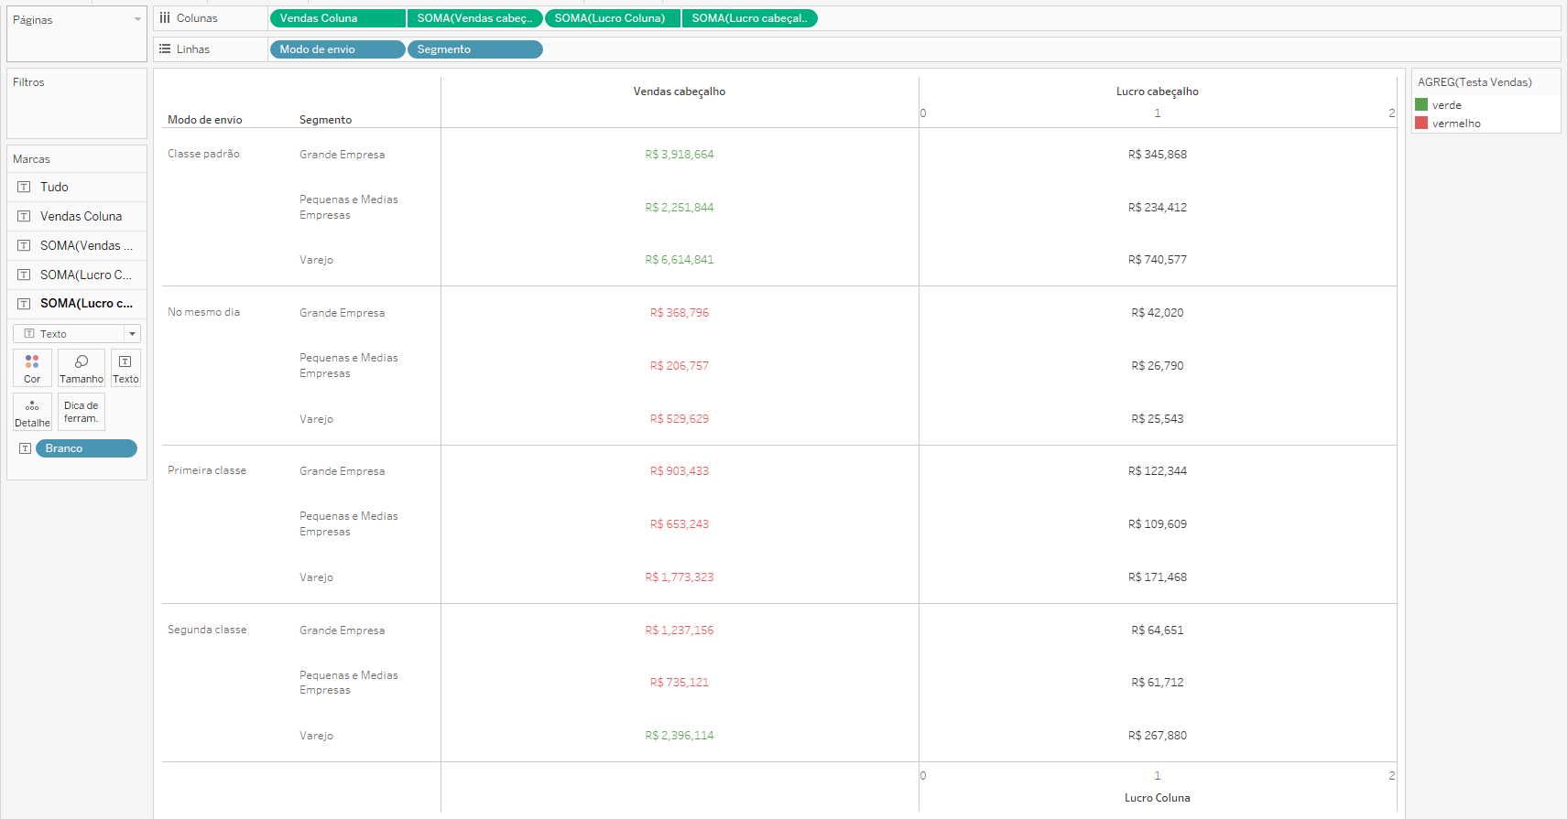Select the SOMA(Lucro C... marks tab
This screenshot has height=819, width=1567.
click(77, 275)
